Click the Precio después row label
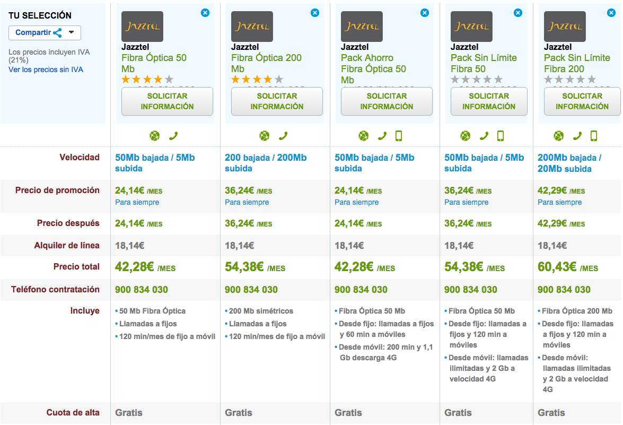623x425 pixels. click(68, 223)
